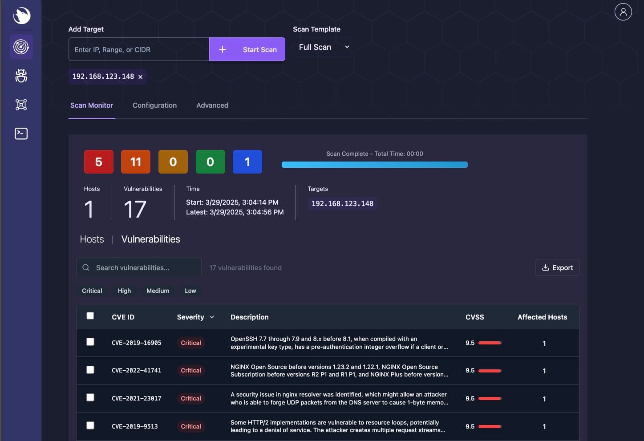644x441 pixels.
Task: Open the Full Scan template dropdown
Action: (322, 47)
